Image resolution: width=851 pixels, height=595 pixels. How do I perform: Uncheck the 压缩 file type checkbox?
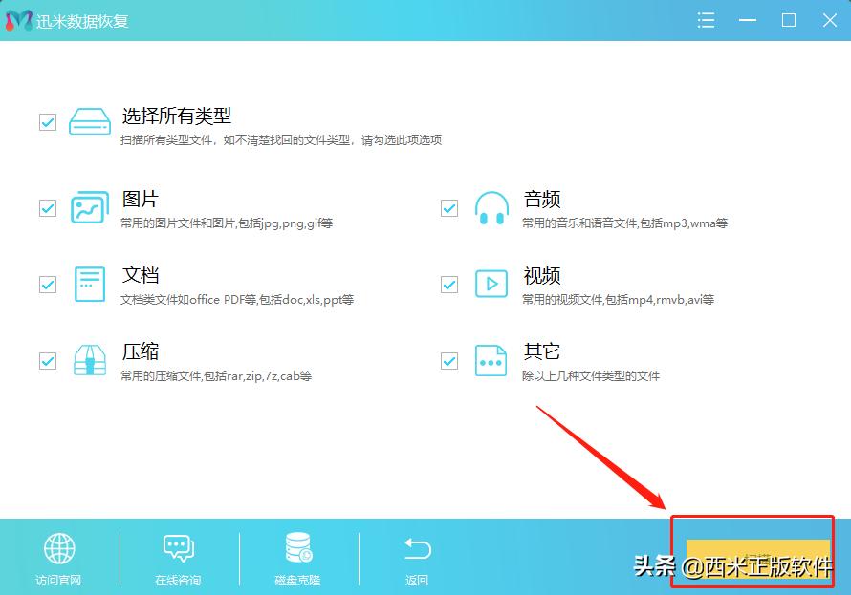click(47, 360)
